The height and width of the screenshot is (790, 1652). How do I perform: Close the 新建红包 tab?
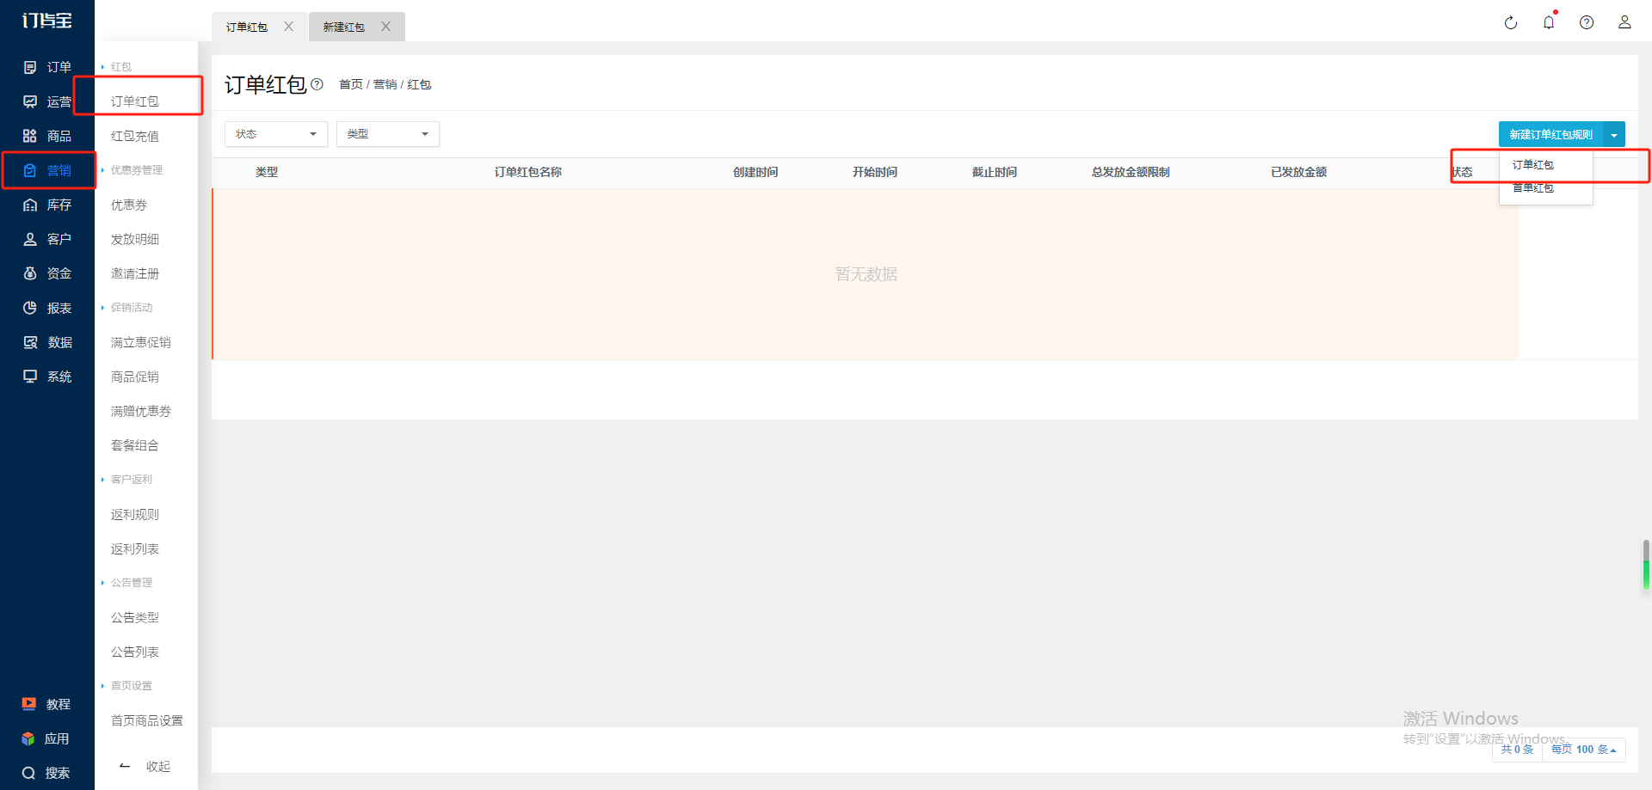pos(386,27)
